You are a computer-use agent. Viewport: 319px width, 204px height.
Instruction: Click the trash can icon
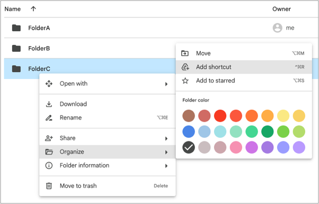pyautogui.click(x=49, y=185)
